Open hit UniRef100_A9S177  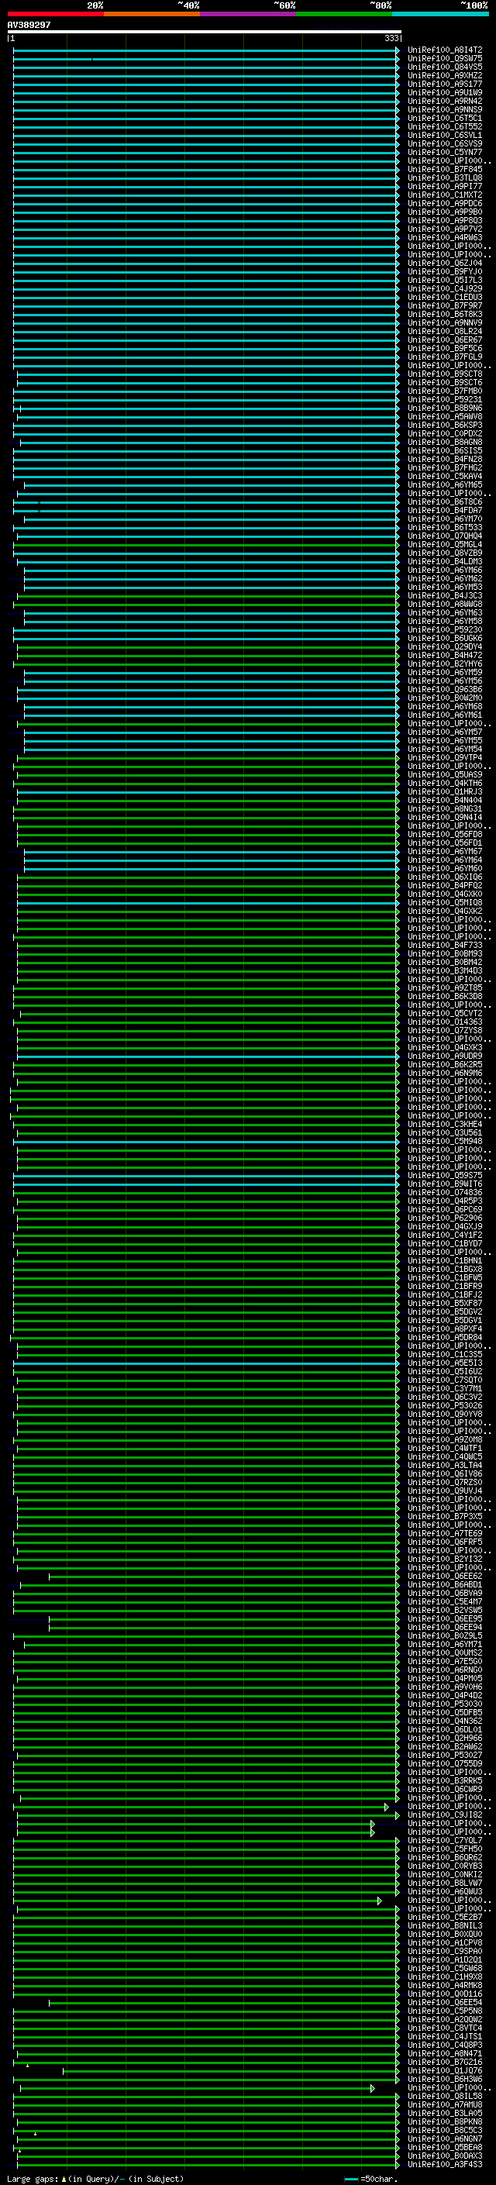pos(445,84)
